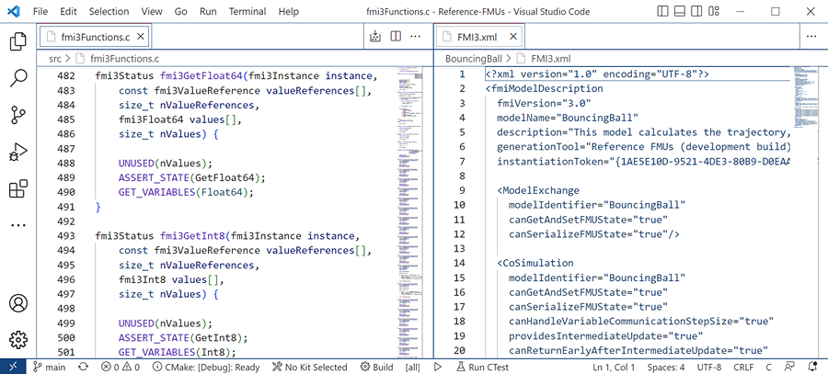828x374 pixels.
Task: Launch the selected target play icon
Action: [x=438, y=368]
